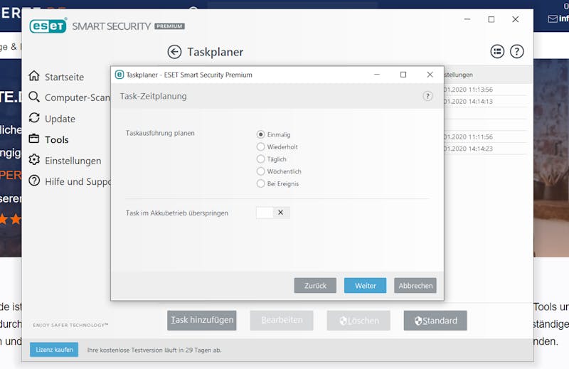Click the Einstellungen gear icon
This screenshot has width=569, height=369.
pyautogui.click(x=34, y=160)
